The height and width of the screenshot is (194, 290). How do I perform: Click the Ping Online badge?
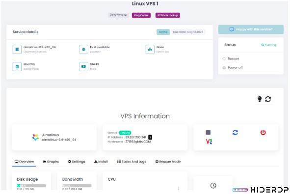click(x=141, y=15)
